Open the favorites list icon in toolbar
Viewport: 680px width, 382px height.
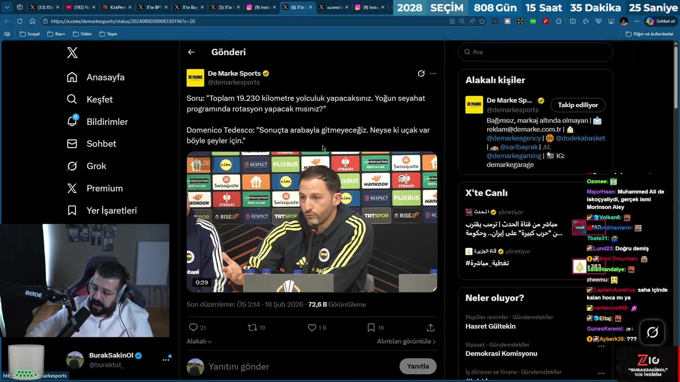[585, 21]
